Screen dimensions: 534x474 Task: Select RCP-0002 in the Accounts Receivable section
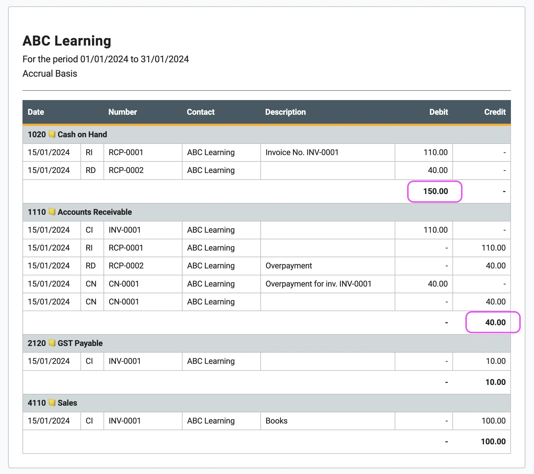(126, 266)
